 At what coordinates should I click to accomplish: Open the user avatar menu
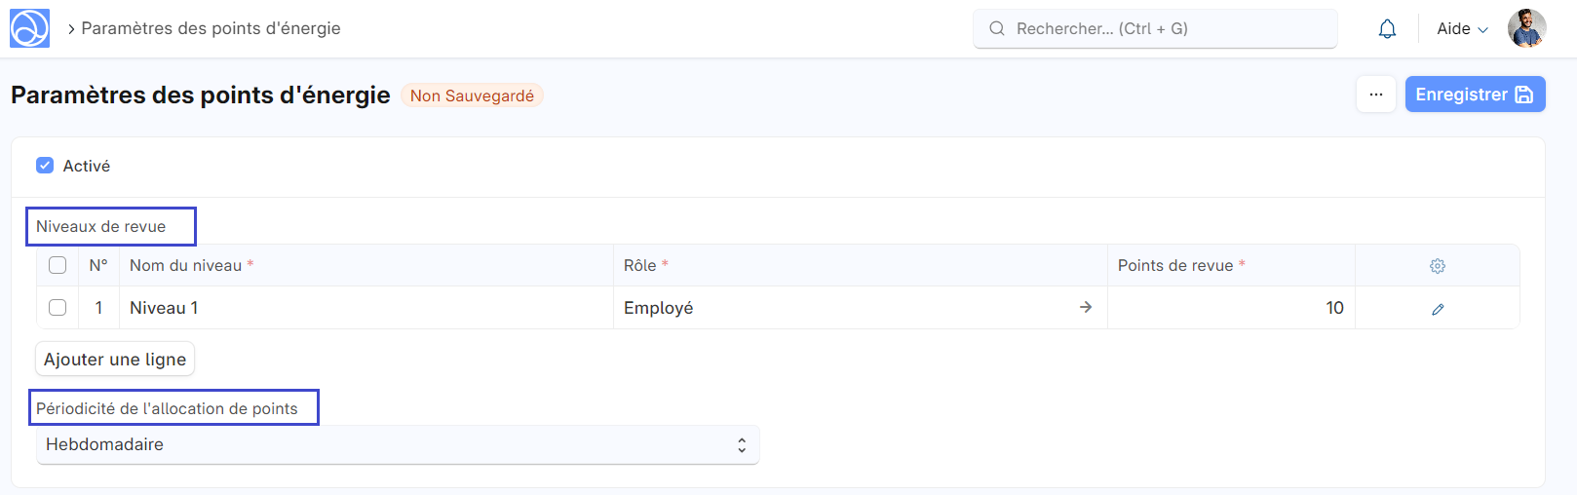[x=1526, y=28]
